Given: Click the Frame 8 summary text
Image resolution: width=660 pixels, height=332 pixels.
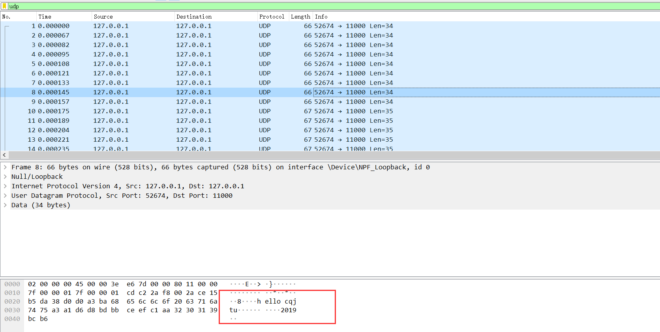Looking at the screenshot, I should pos(220,167).
